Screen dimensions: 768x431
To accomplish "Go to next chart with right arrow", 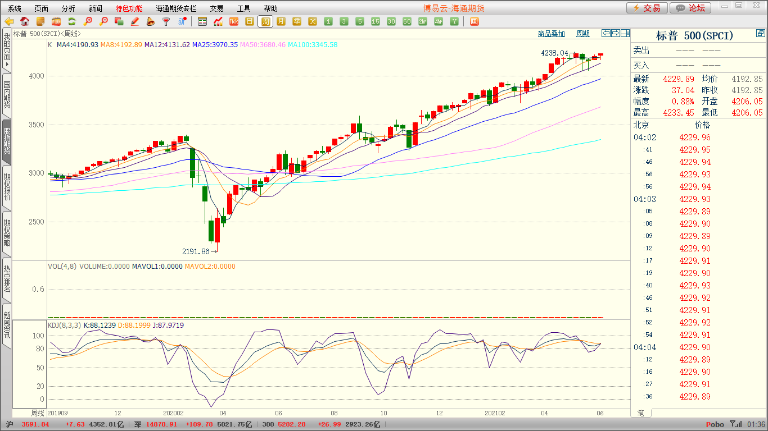I will pos(616,34).
